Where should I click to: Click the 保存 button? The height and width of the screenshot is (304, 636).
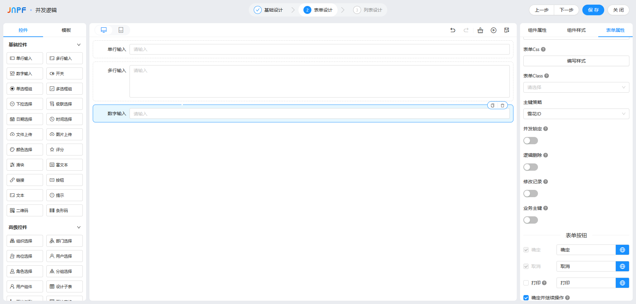[593, 10]
